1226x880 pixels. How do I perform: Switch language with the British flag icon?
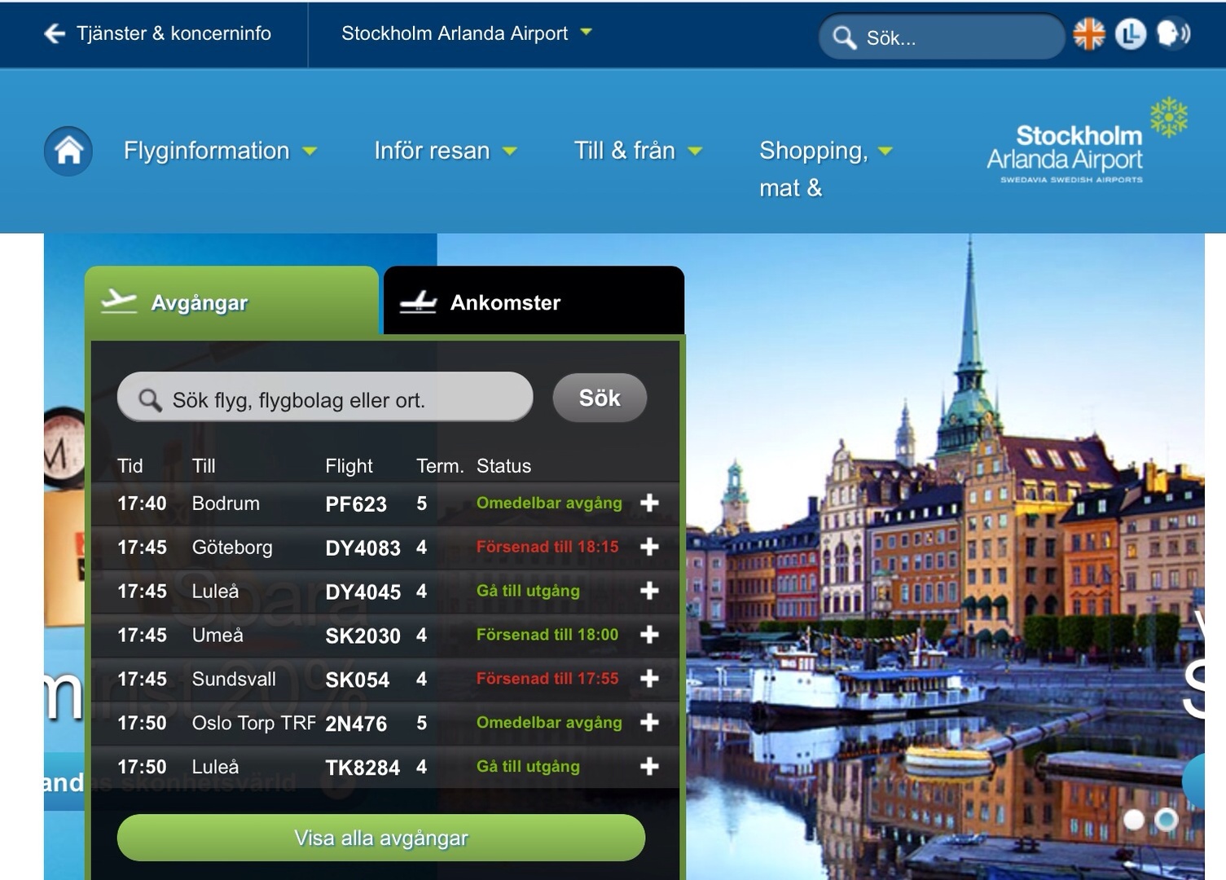(1088, 34)
